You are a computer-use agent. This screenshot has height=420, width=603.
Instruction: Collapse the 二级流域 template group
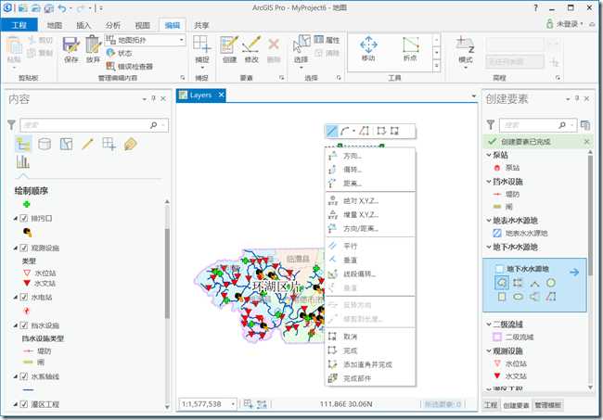488,325
